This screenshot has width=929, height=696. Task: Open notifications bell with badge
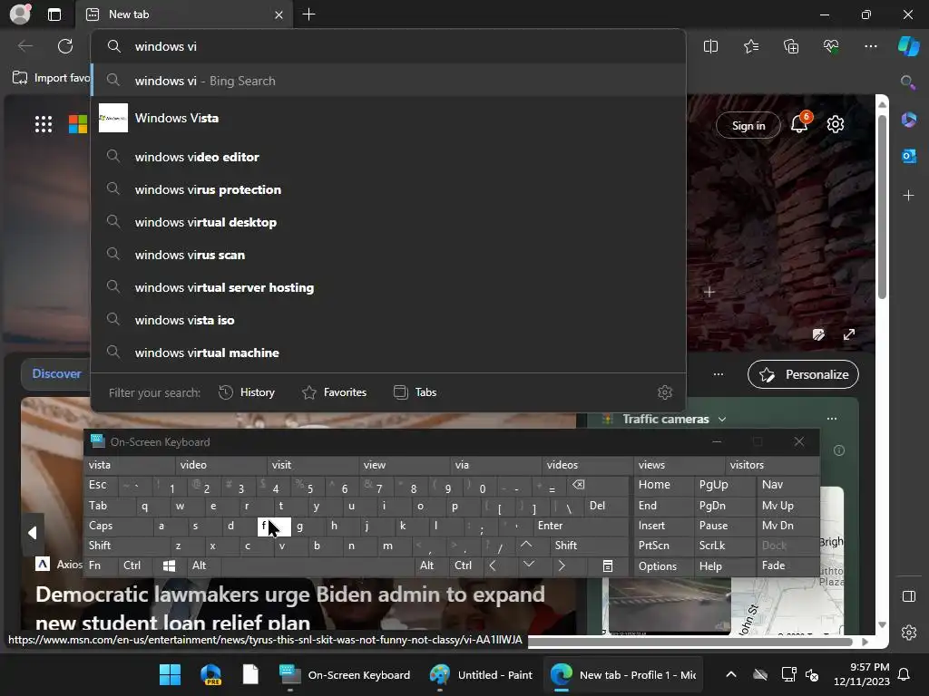pos(799,123)
